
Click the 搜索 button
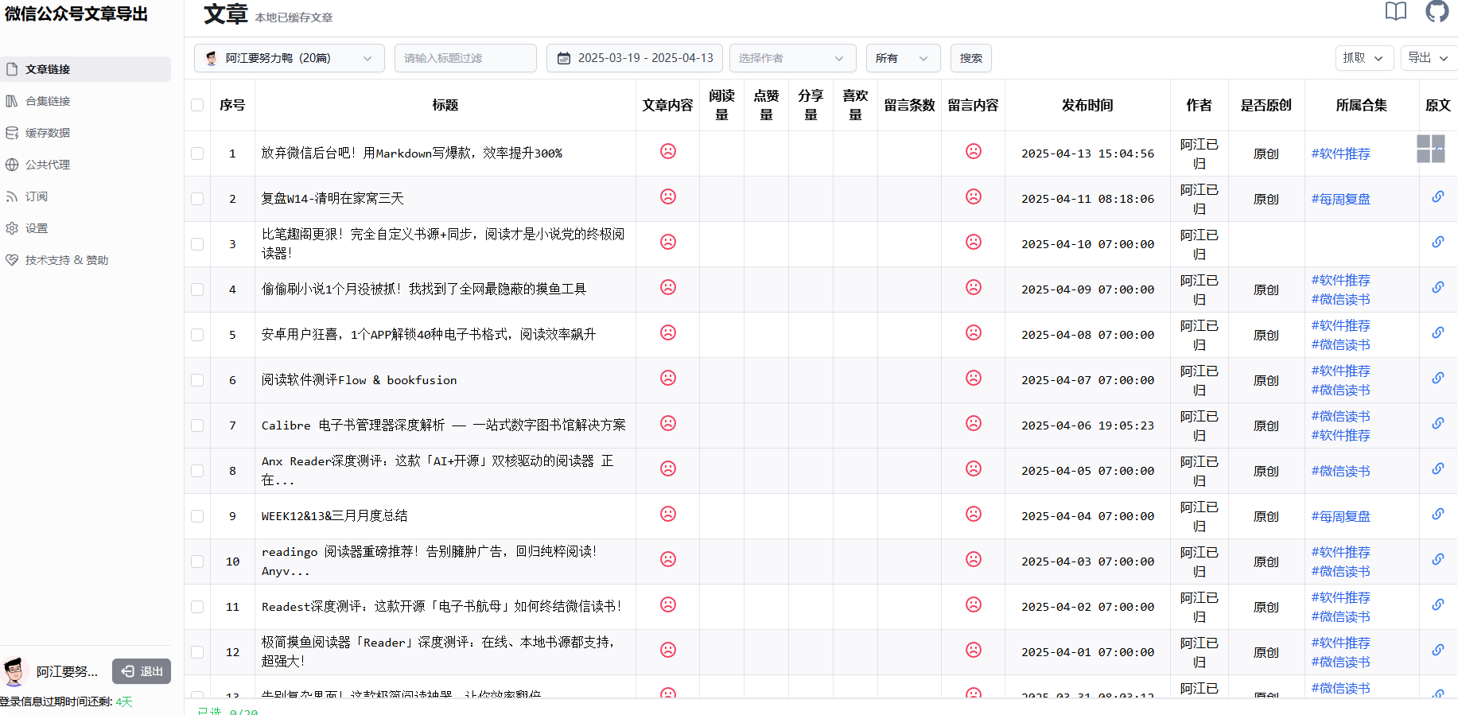[x=971, y=58]
